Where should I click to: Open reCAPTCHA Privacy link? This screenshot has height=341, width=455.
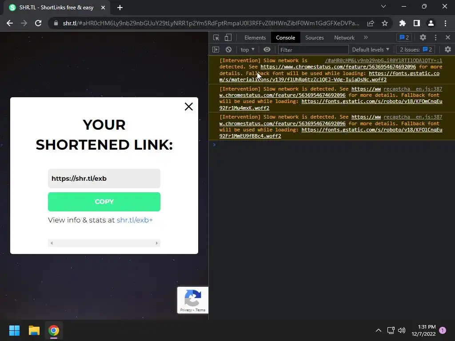pos(186,310)
